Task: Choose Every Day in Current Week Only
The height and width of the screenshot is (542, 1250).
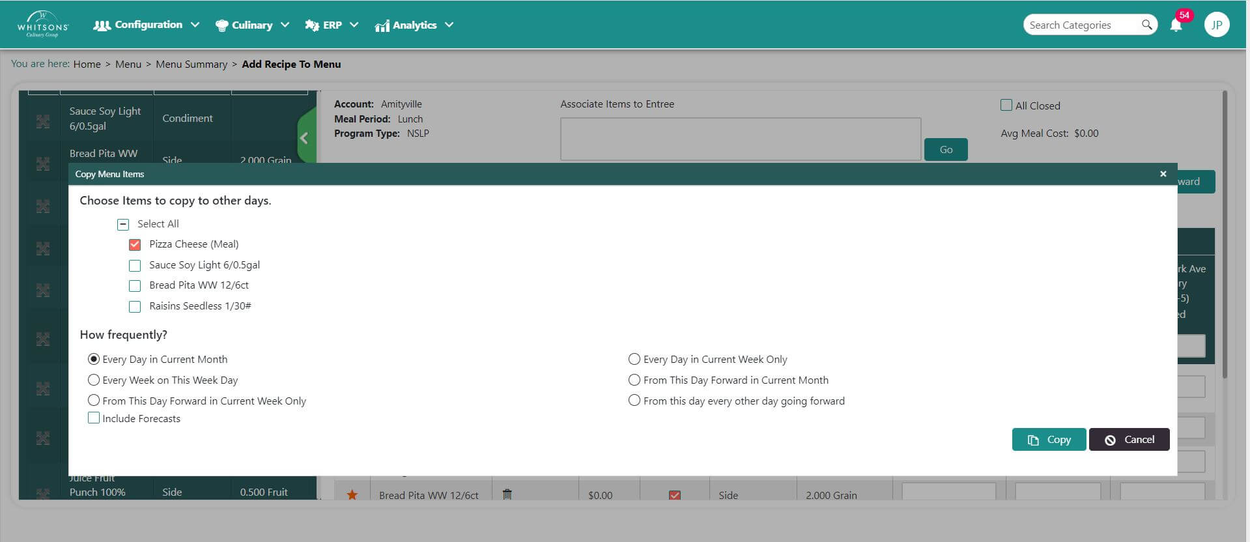Action: coord(634,359)
